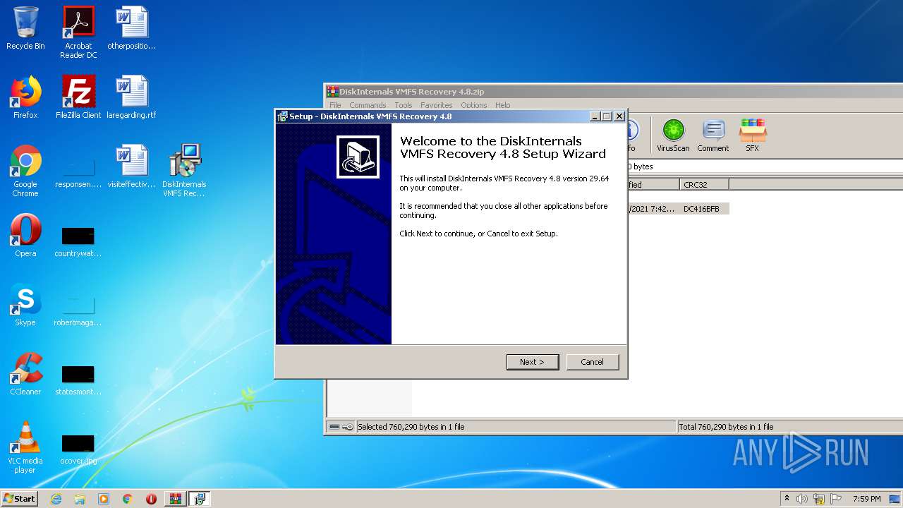
Task: Select the statesmont... desktop file
Action: 78,380
